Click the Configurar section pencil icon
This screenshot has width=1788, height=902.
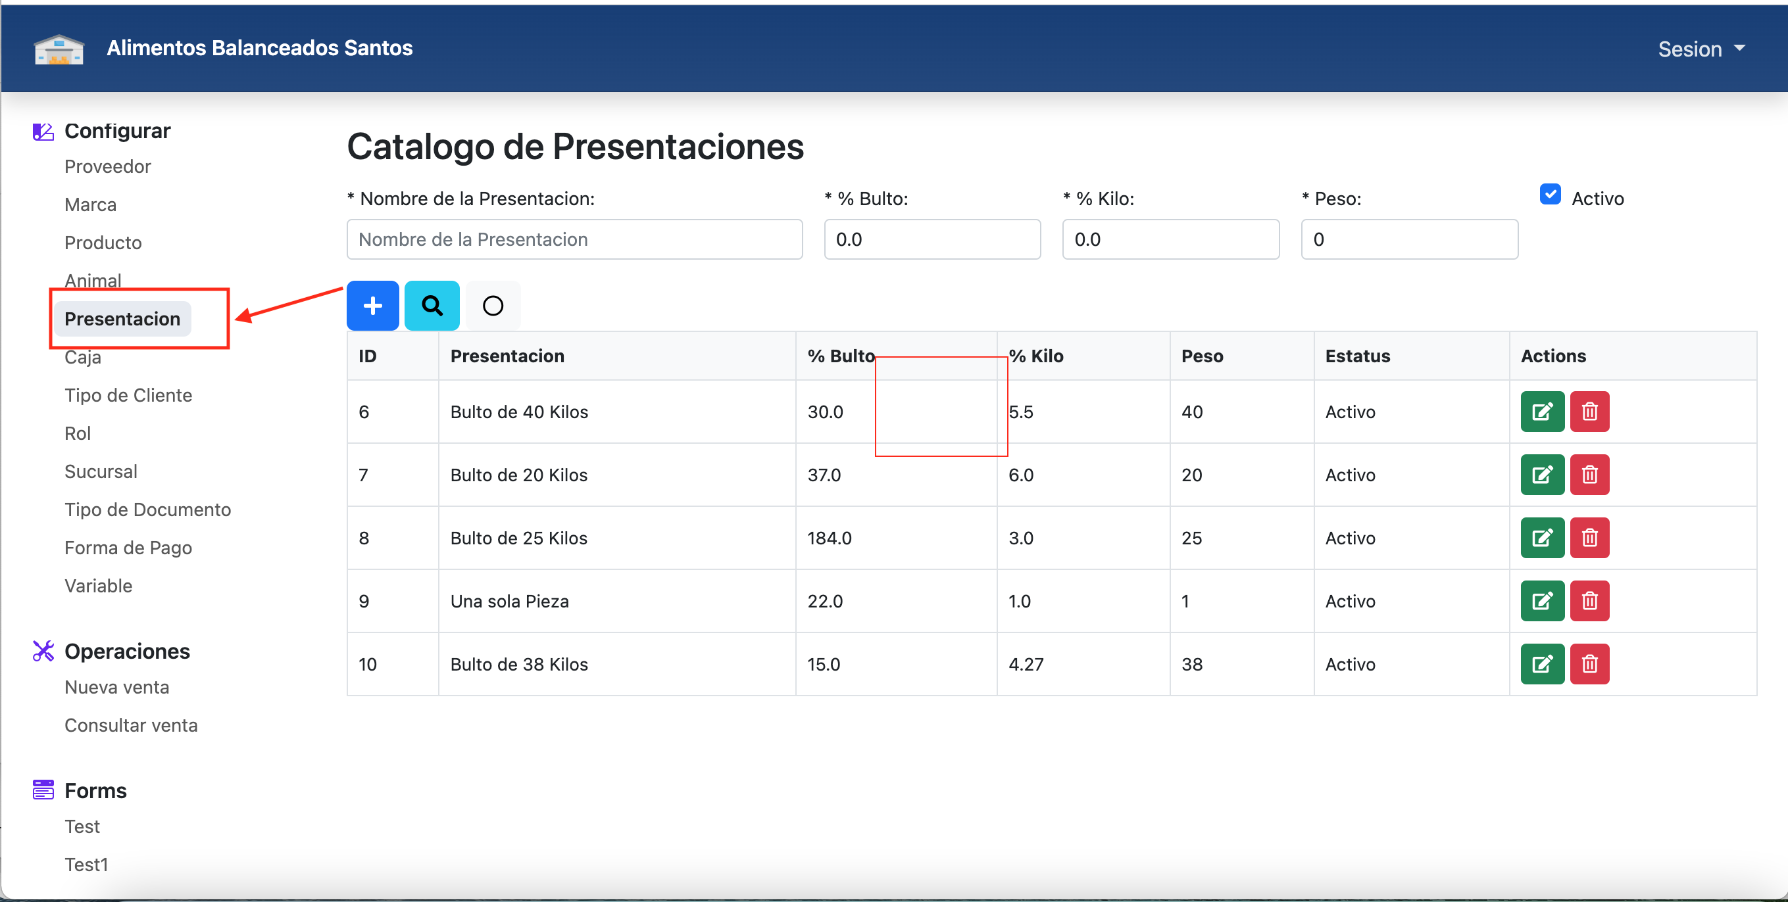tap(43, 131)
